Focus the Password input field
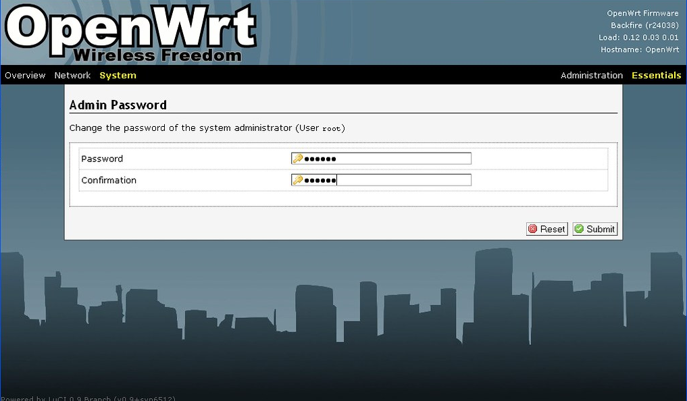The height and width of the screenshot is (401, 687). pos(381,159)
